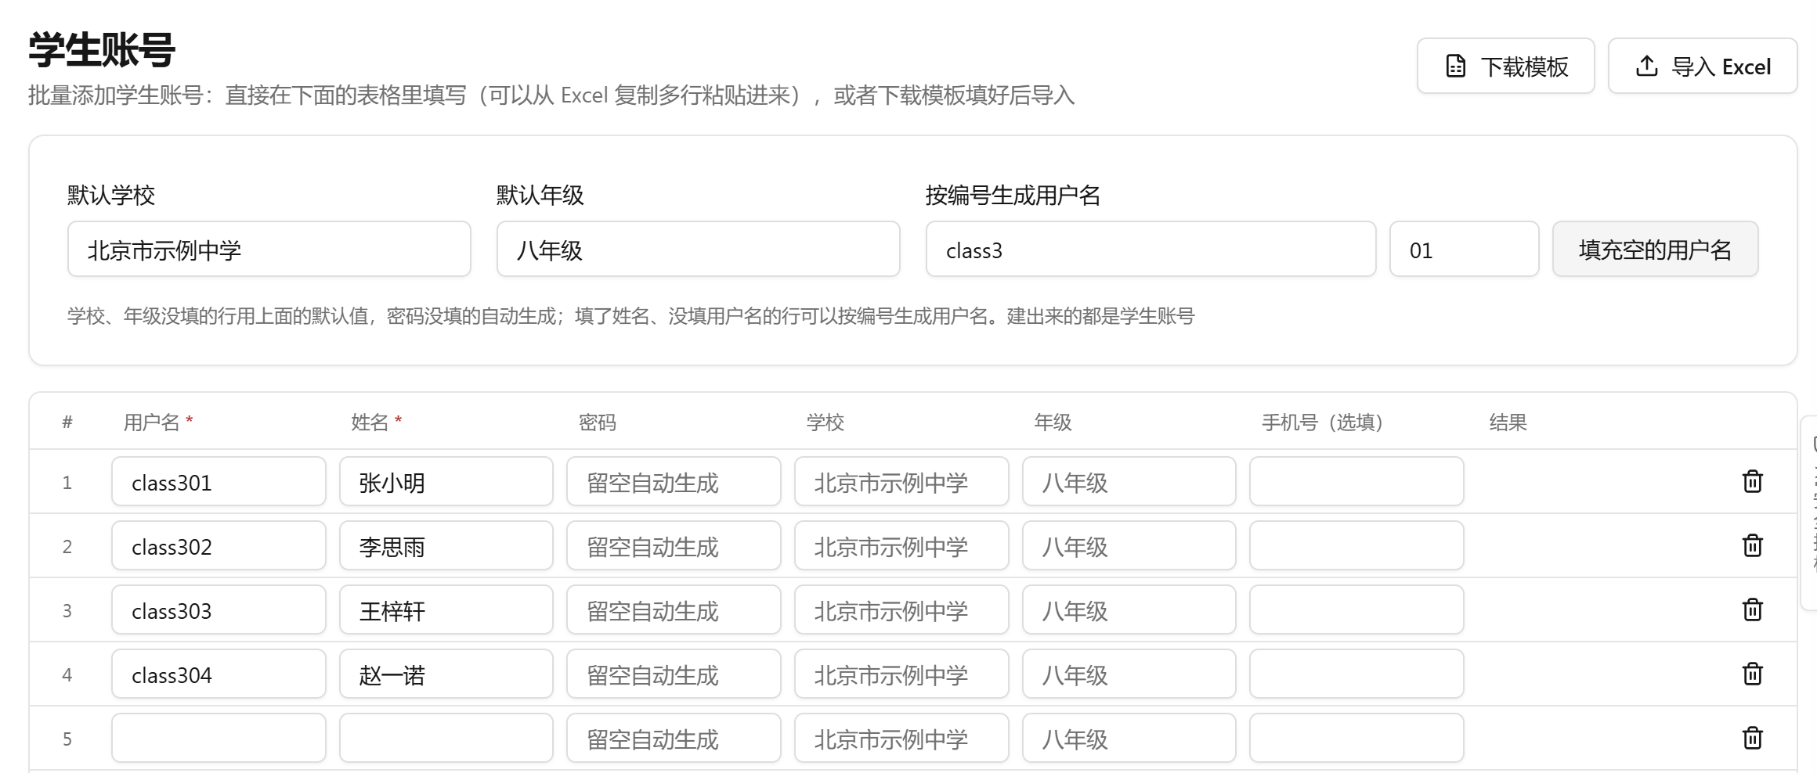Edit the class3 username prefix field

click(1151, 249)
